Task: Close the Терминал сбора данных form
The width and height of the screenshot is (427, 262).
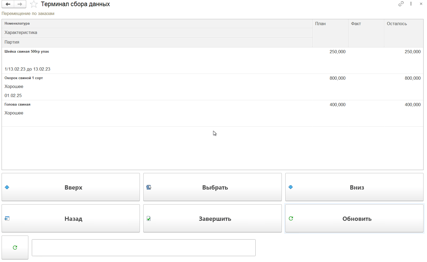Action: click(421, 4)
